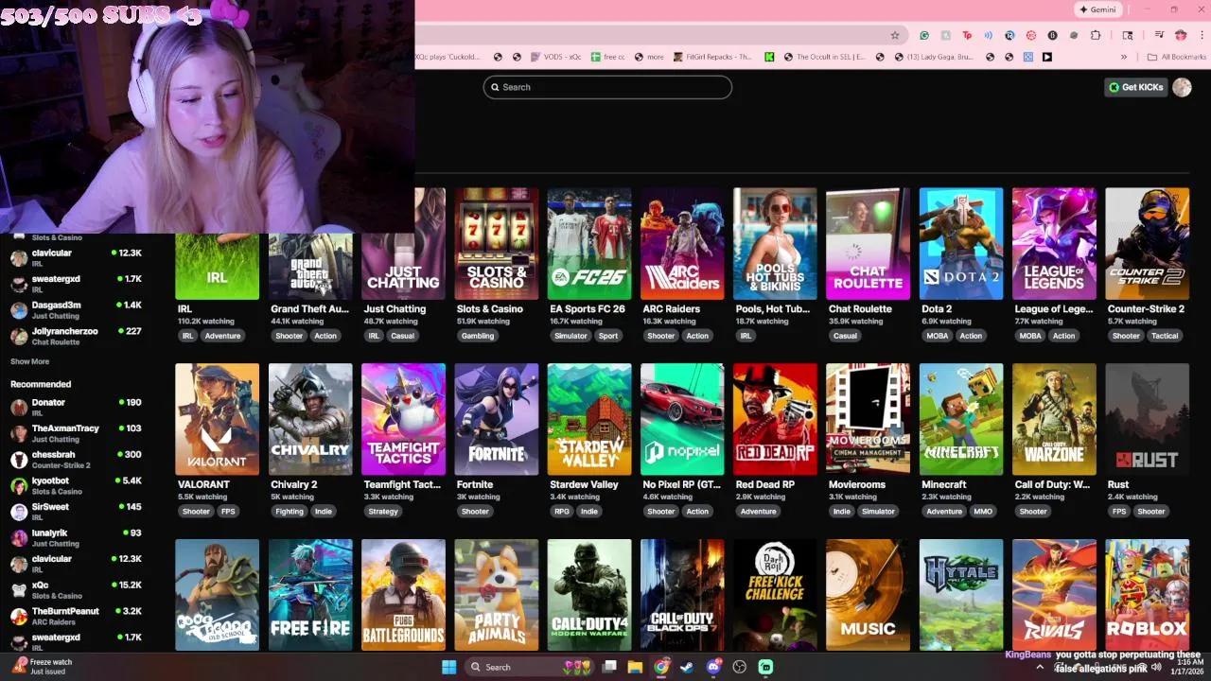Open the Music category thumbnail
Image resolution: width=1211 pixels, height=681 pixels.
[x=868, y=595]
